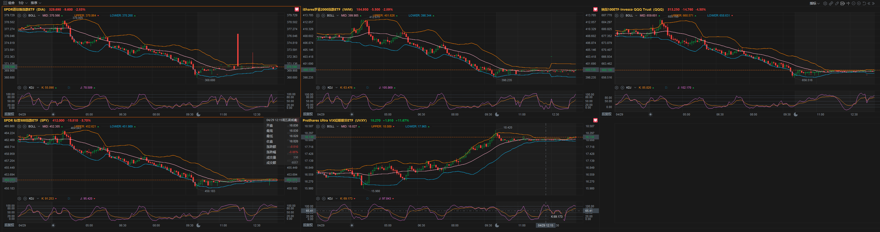
Task: Remove KDJ indicator on QQQ chart
Action: 622,88
